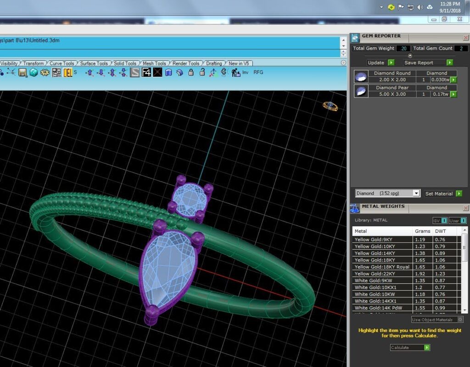The width and height of the screenshot is (470, 367).
Task: Click the converging arrows toolbar icon
Action: click(x=123, y=72)
